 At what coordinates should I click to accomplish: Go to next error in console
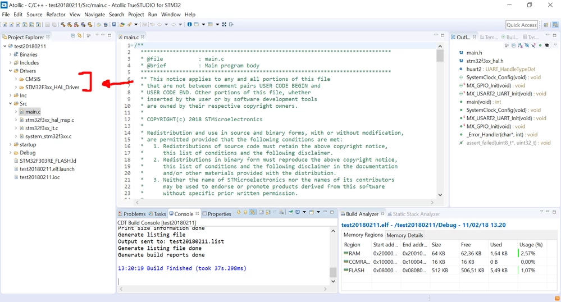point(239,212)
